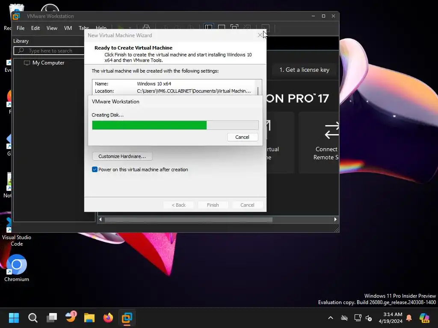The width and height of the screenshot is (438, 328).
Task: Click Finish in the New Virtual Machine Wizard
Action: click(213, 205)
